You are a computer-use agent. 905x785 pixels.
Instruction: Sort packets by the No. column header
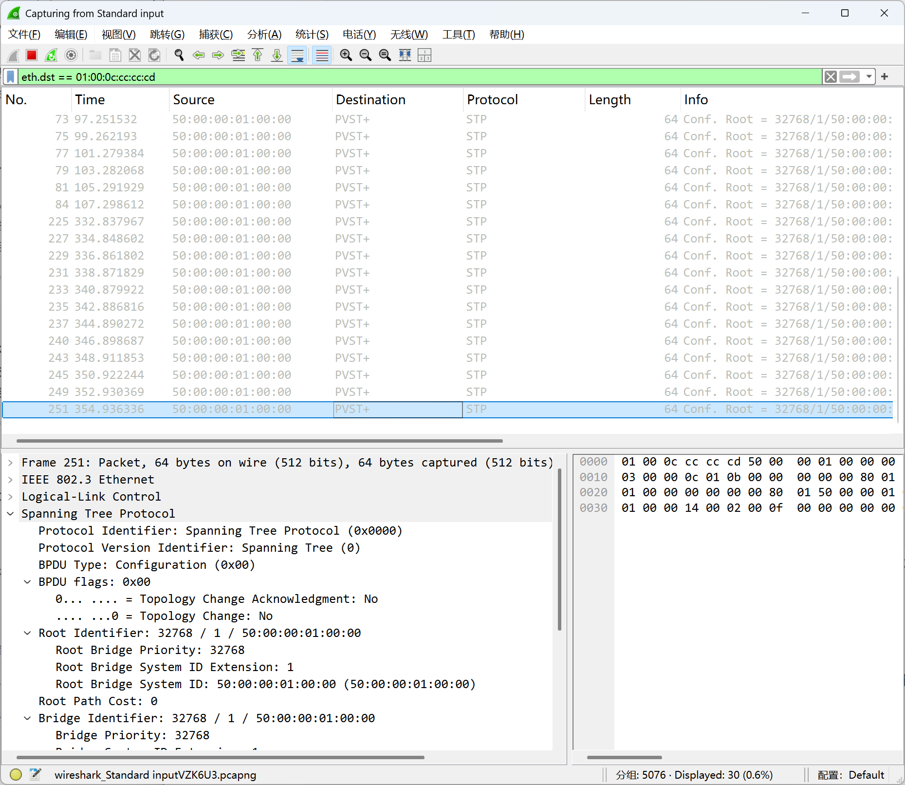point(37,100)
